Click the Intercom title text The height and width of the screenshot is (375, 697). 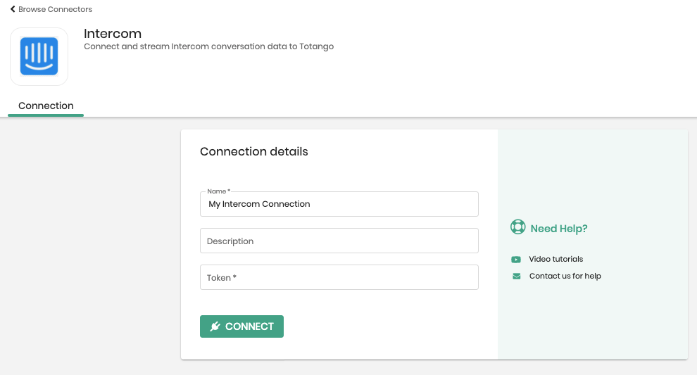tap(113, 34)
